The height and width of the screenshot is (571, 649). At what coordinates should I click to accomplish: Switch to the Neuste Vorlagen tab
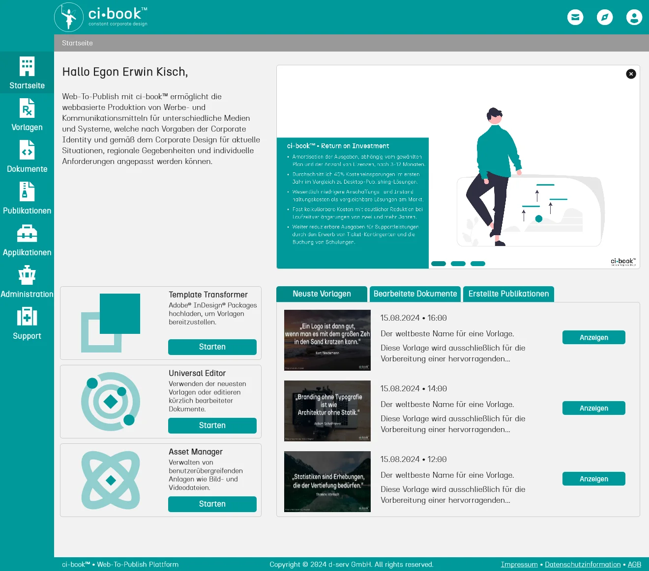click(x=322, y=294)
